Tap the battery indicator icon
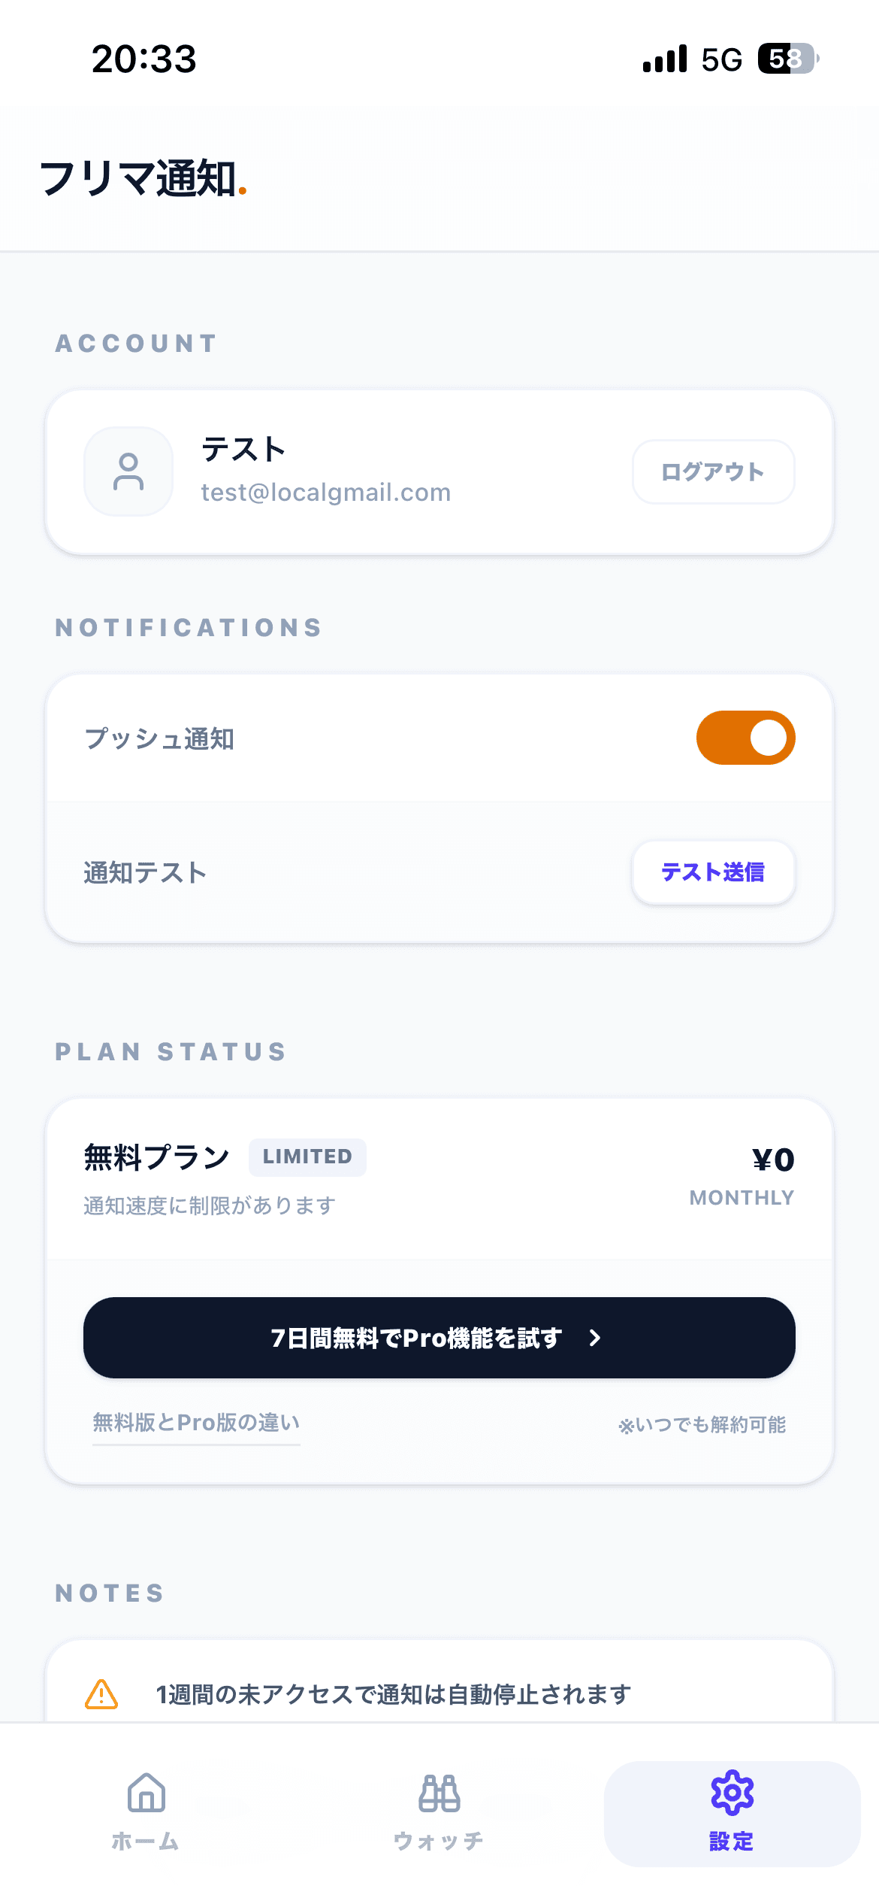The height and width of the screenshot is (1904, 879). point(787,59)
